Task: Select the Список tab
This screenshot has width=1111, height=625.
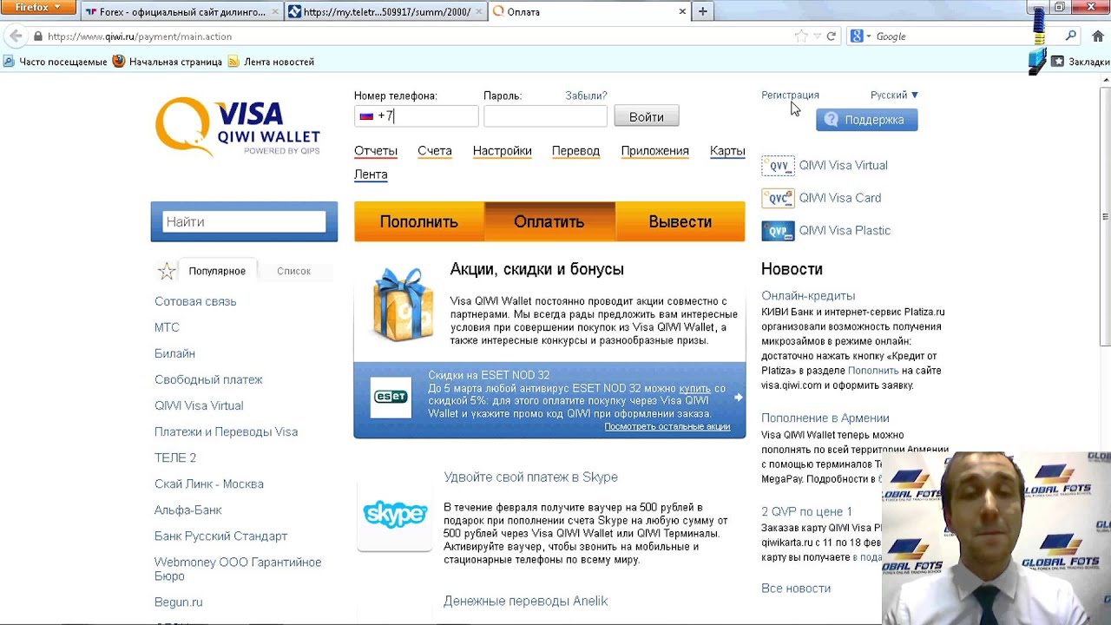Action: click(x=293, y=271)
